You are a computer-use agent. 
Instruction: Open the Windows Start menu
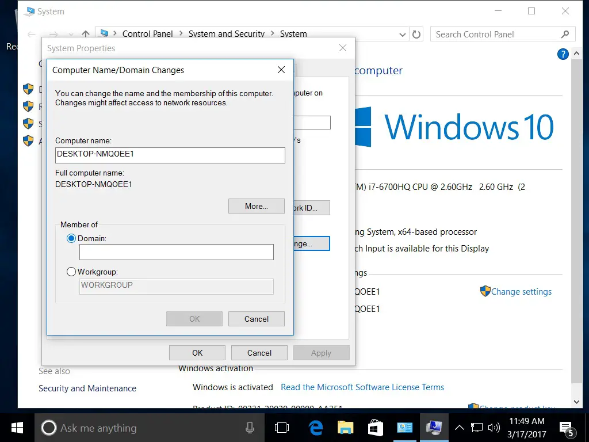[17, 428]
